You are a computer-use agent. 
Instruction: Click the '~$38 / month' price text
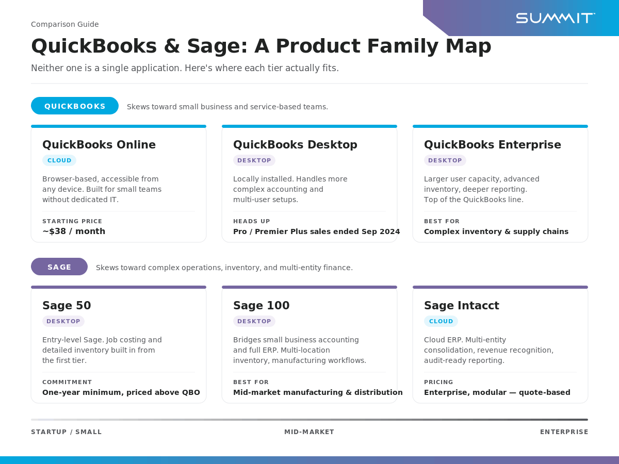(74, 231)
